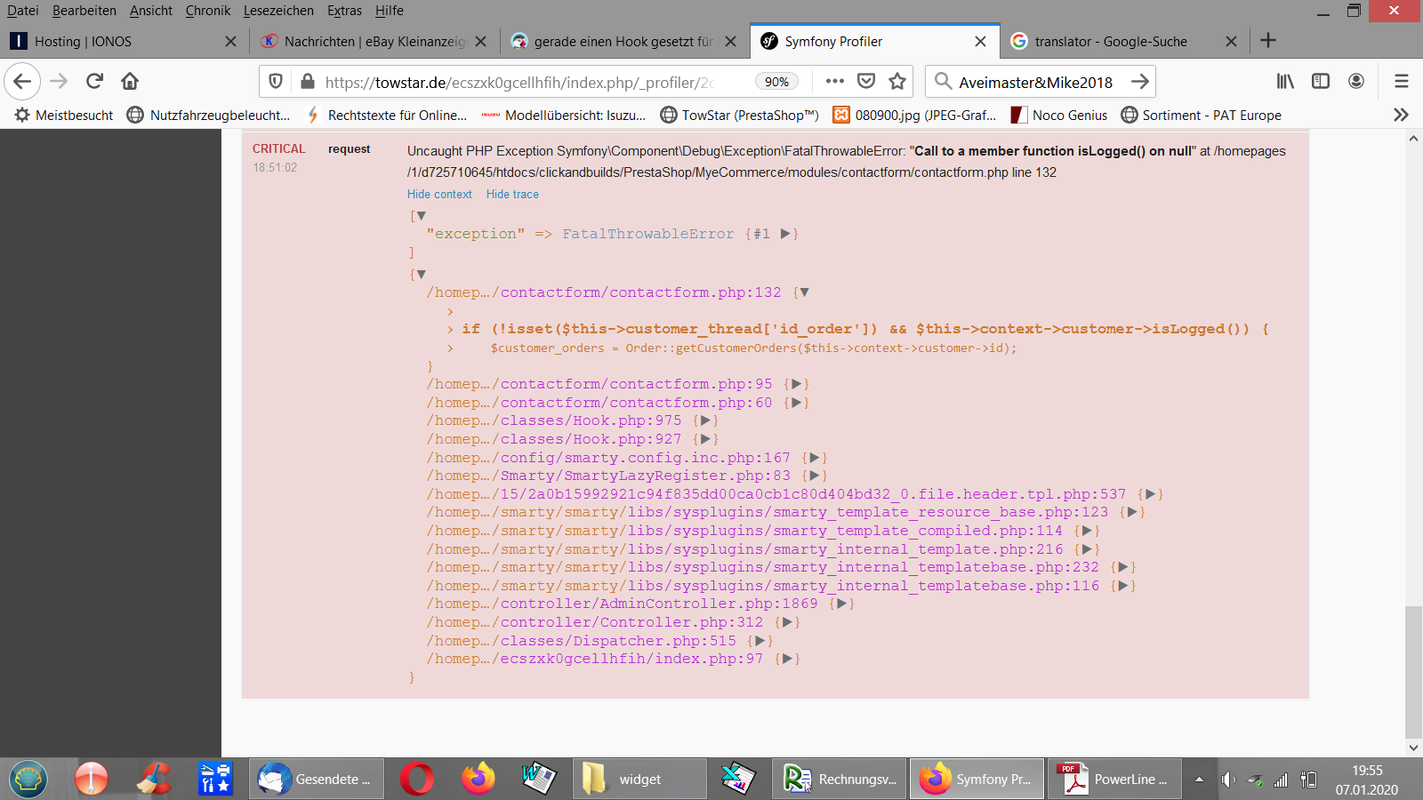This screenshot has height=800, width=1423.
Task: Reload the current page
Action: point(94,82)
